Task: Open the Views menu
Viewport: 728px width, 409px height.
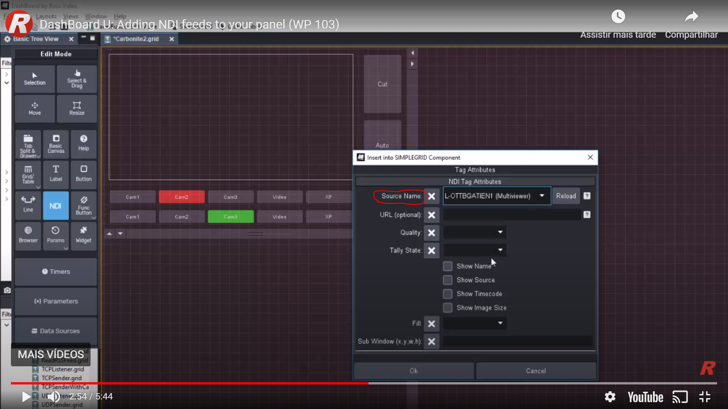Action: click(71, 16)
